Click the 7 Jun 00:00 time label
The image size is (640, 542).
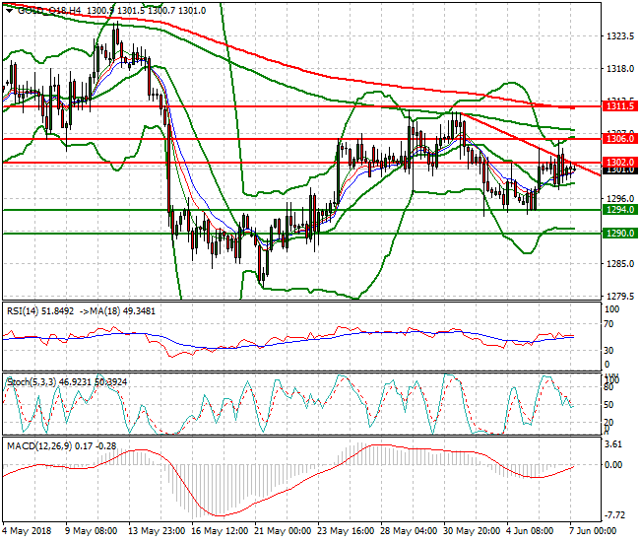(593, 531)
